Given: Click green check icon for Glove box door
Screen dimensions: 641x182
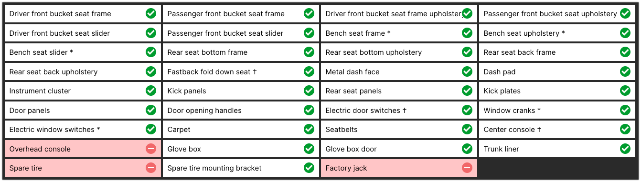Looking at the screenshot, I should click(x=467, y=149).
